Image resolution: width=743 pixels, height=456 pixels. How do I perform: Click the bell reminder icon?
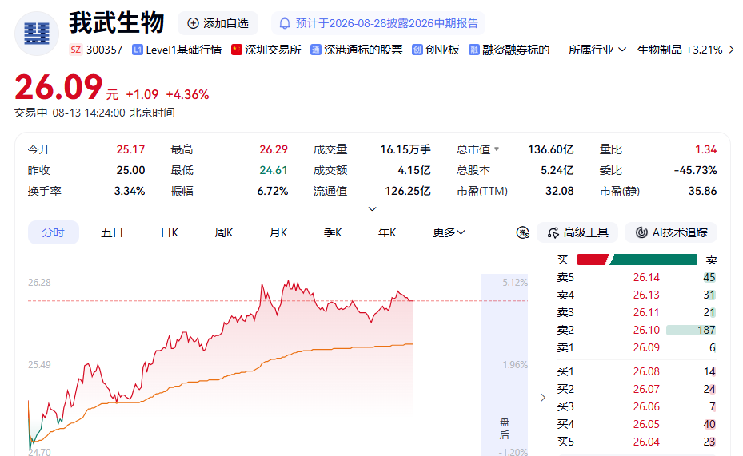coord(285,23)
